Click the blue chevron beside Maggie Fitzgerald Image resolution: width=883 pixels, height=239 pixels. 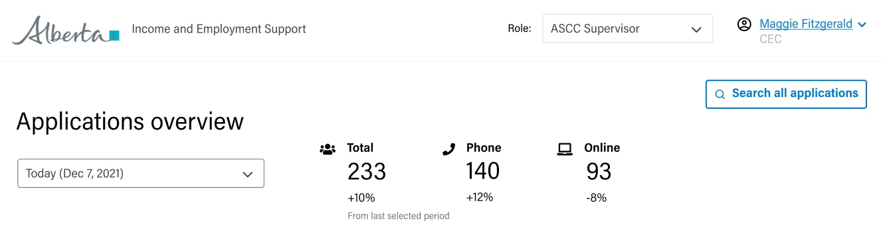[x=862, y=25]
